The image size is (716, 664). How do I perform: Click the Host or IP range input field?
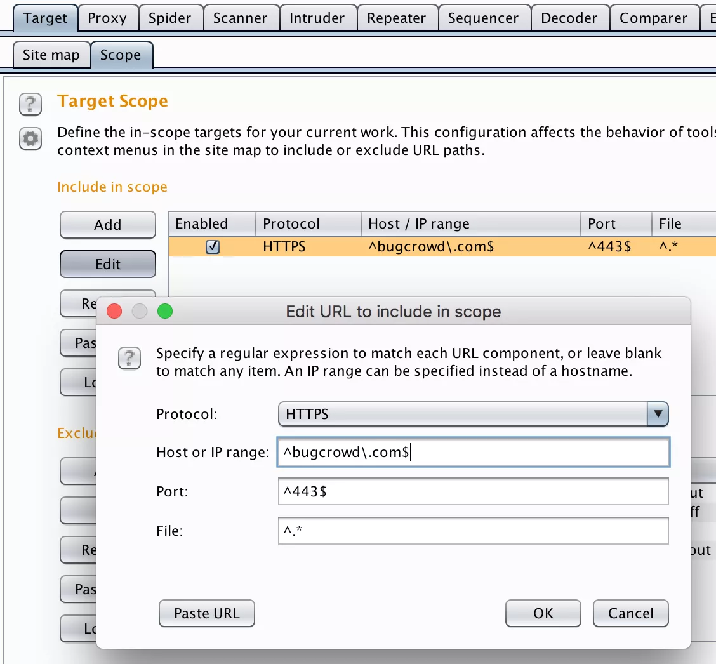pyautogui.click(x=473, y=452)
